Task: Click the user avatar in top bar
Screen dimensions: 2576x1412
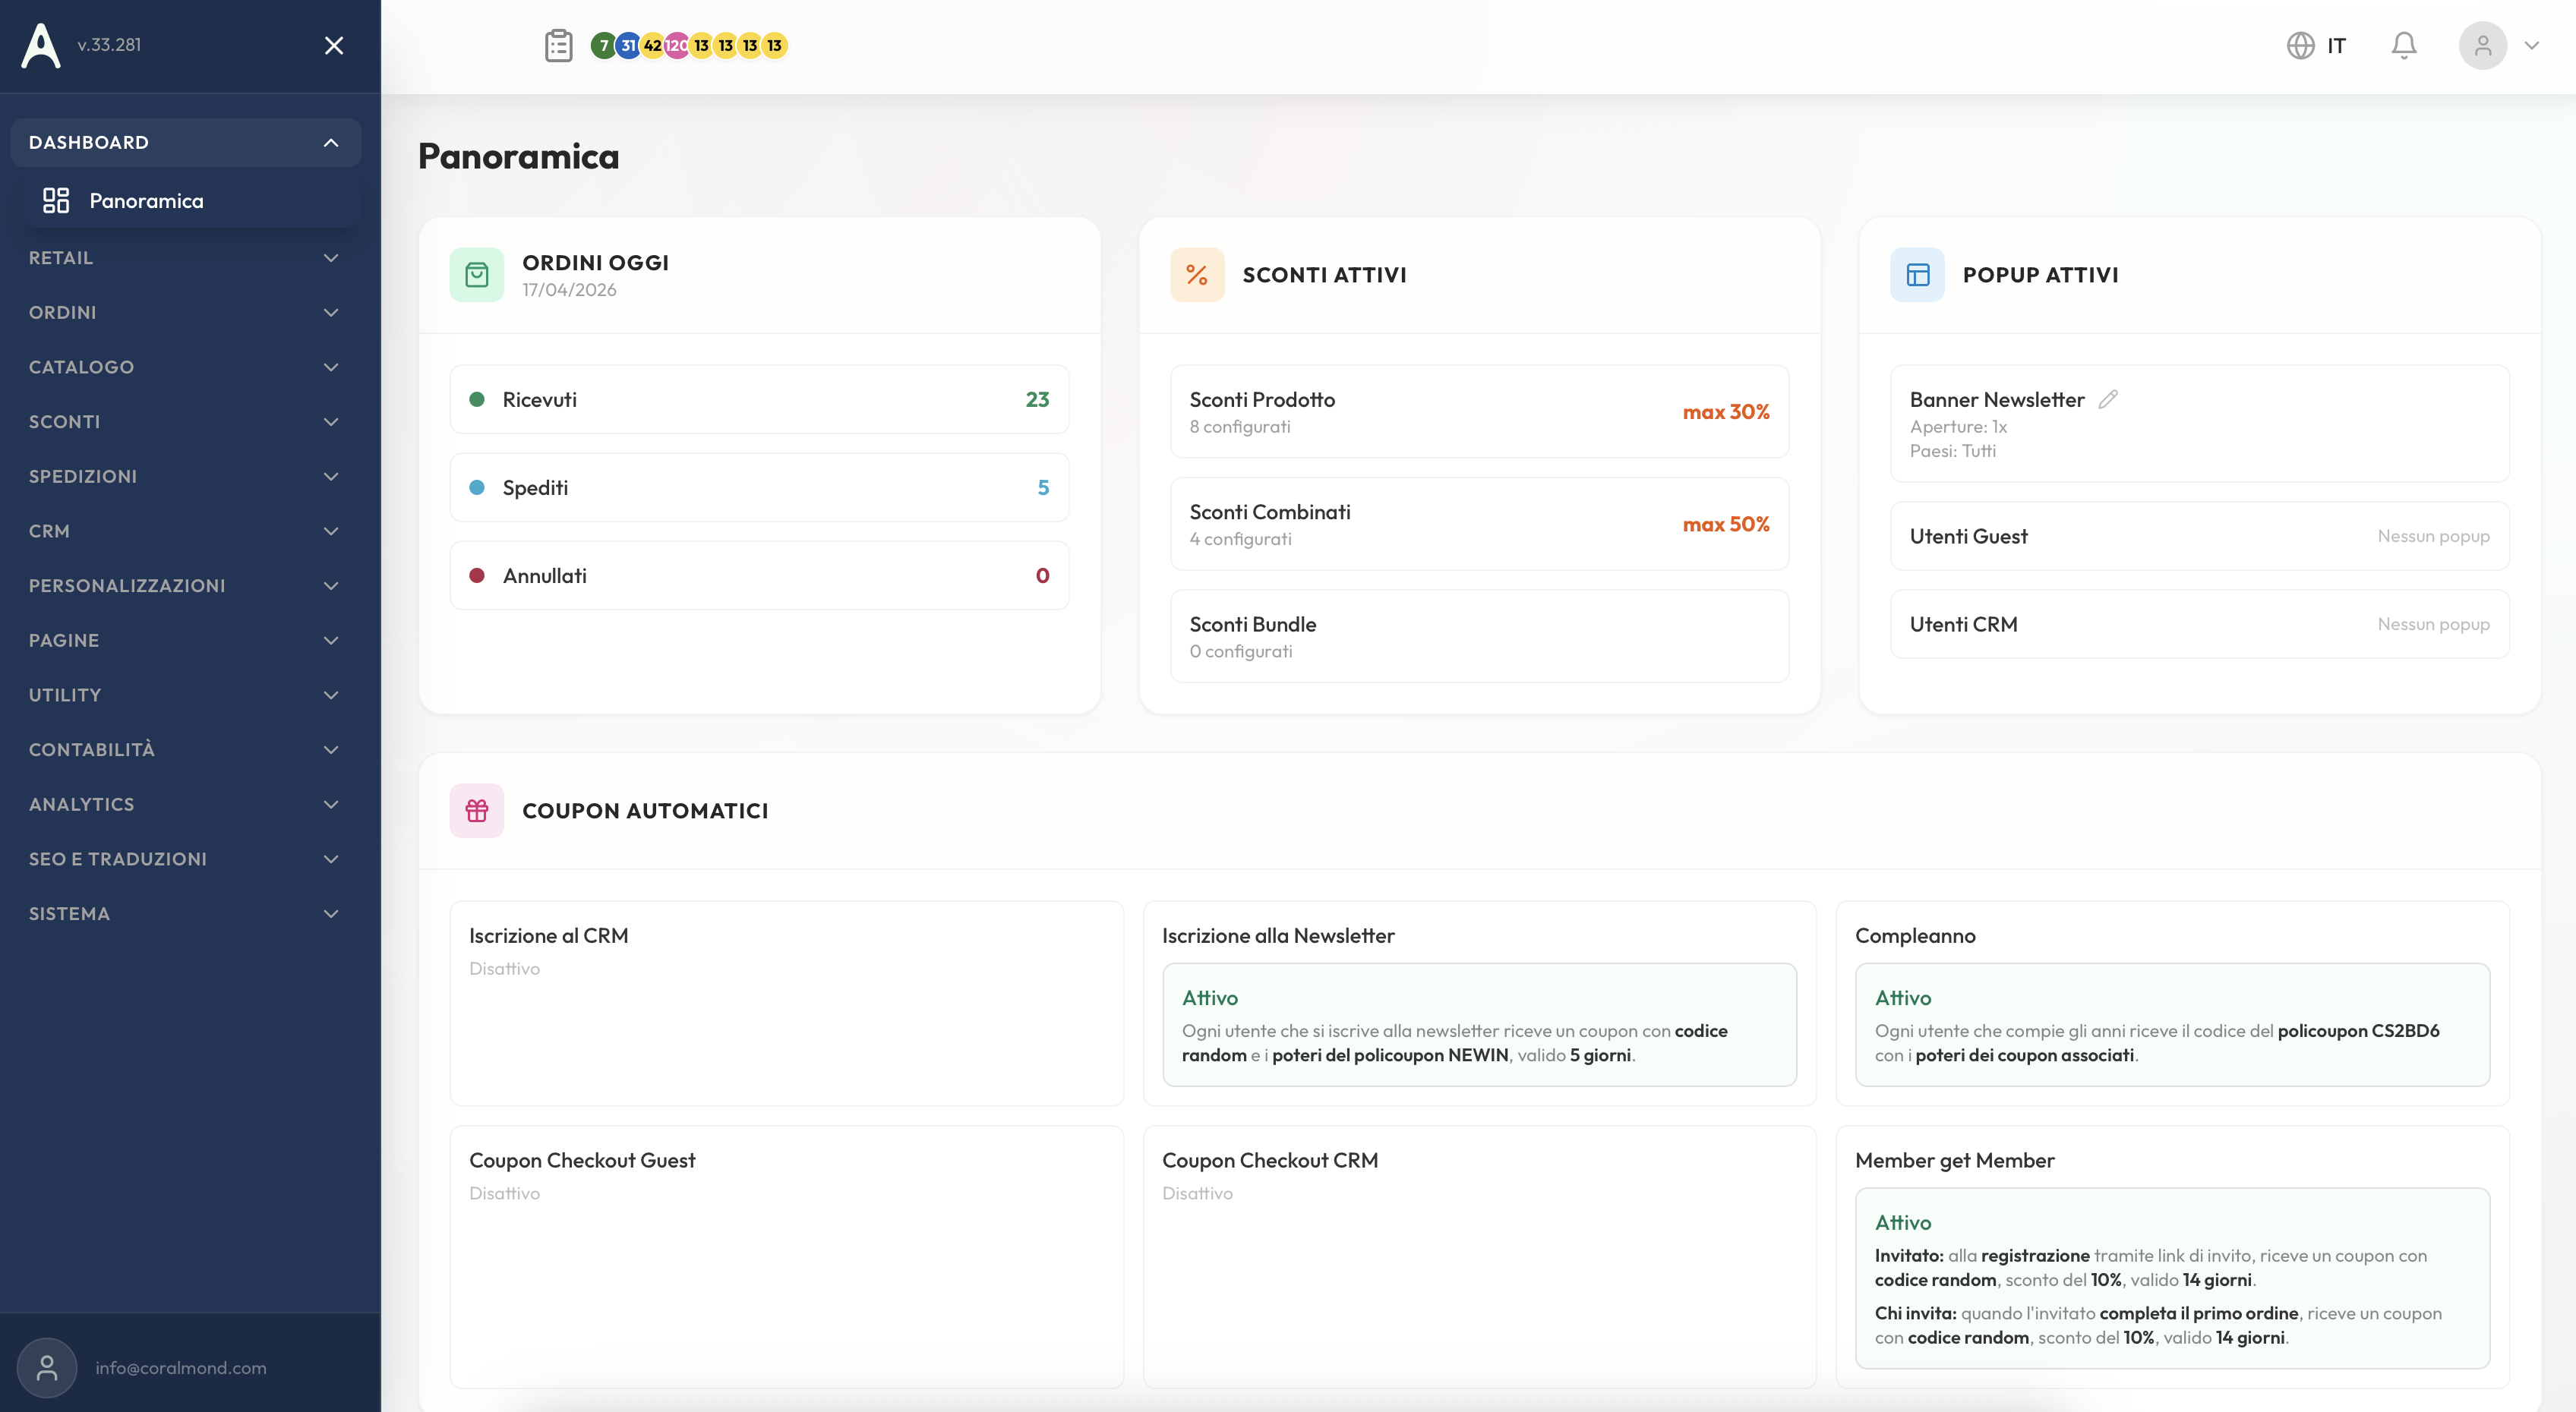Action: pos(2483,45)
